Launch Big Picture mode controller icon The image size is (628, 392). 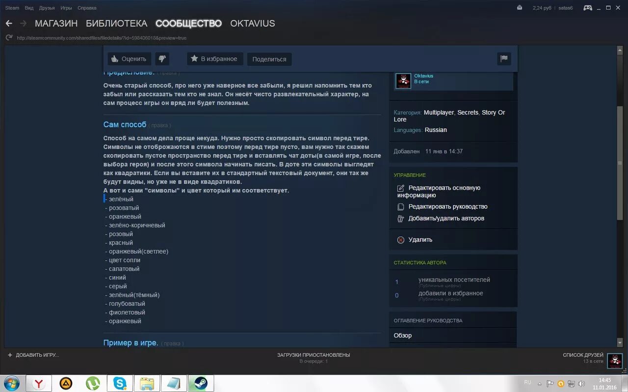(587, 8)
